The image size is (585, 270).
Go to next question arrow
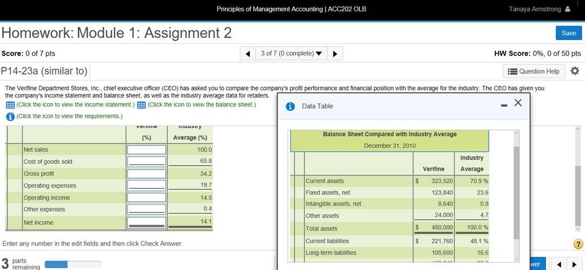click(335, 53)
